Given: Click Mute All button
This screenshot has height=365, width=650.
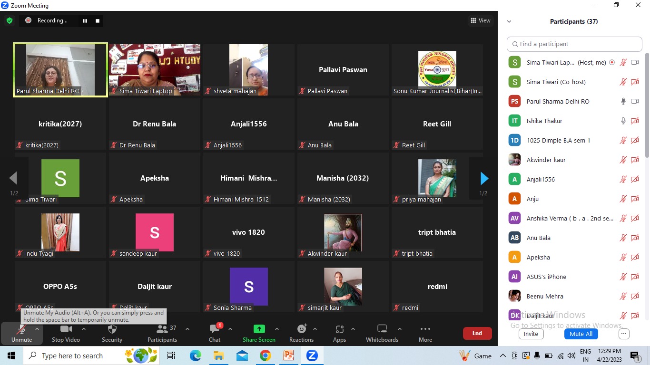Looking at the screenshot, I should 581,334.
